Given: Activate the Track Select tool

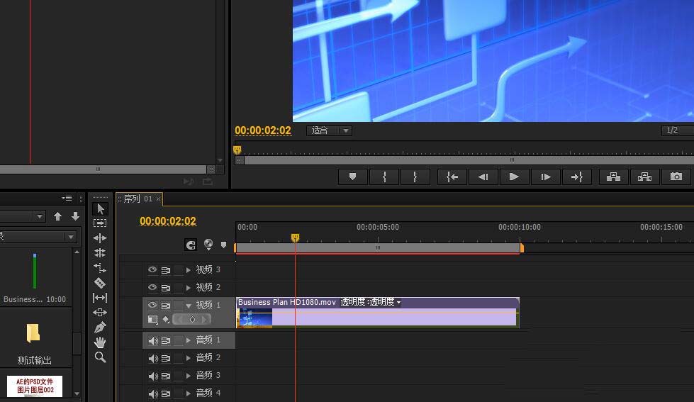Looking at the screenshot, I should (100, 223).
